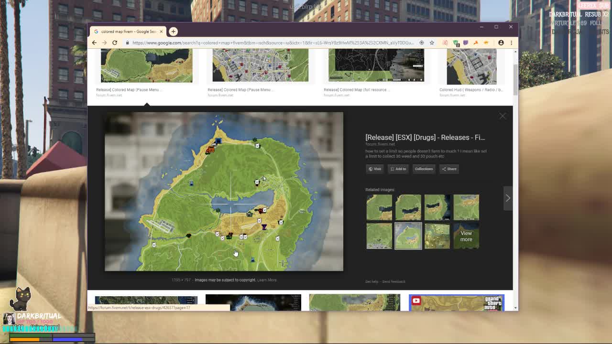Select the 'colored map fivem' browser tab

tap(127, 32)
